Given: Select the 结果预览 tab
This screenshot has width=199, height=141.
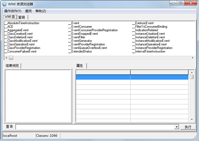Looking at the screenshot, I should [x=13, y=66].
